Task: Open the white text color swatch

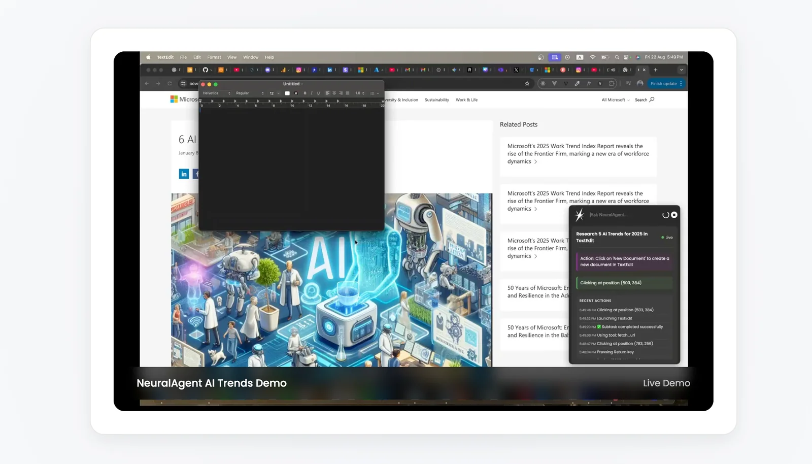Action: tap(287, 93)
